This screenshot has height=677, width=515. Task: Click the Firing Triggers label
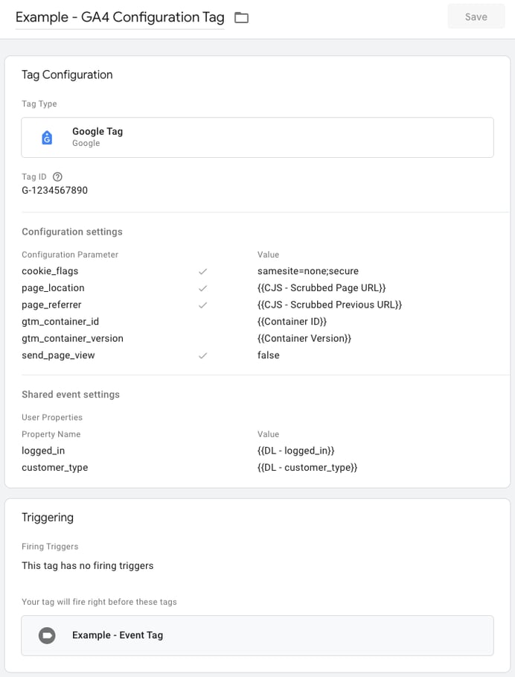[x=50, y=547]
